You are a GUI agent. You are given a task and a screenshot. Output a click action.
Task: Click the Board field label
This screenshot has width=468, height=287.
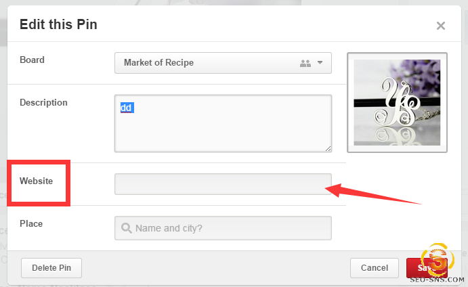(x=32, y=60)
